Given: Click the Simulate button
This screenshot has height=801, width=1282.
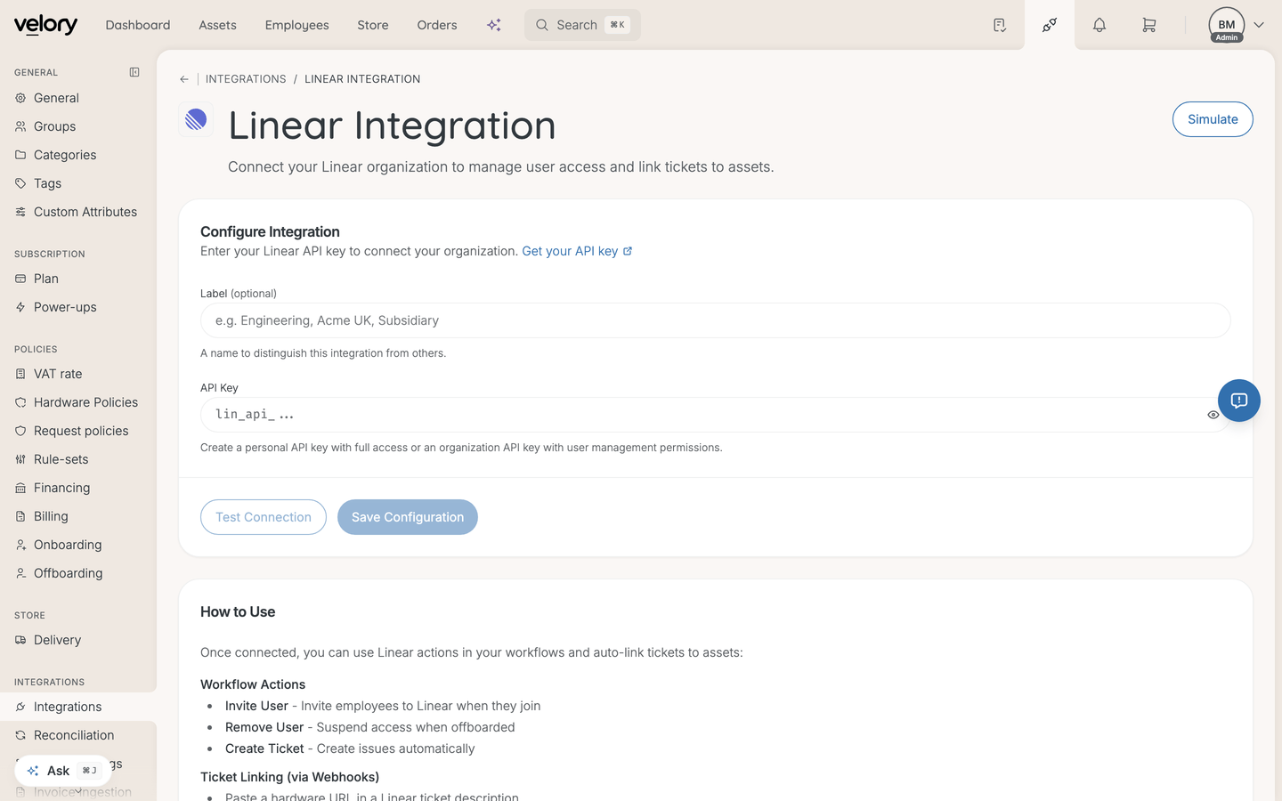Looking at the screenshot, I should coord(1213,119).
